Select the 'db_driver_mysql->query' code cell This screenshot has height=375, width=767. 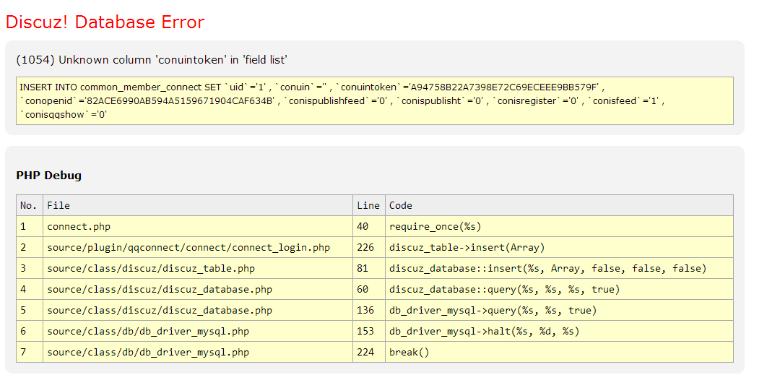tap(559, 311)
